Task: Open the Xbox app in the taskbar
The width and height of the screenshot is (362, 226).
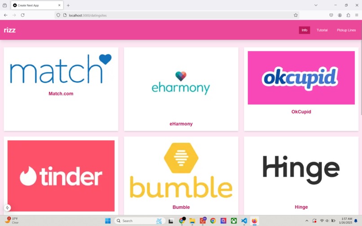Action: [x=234, y=221]
